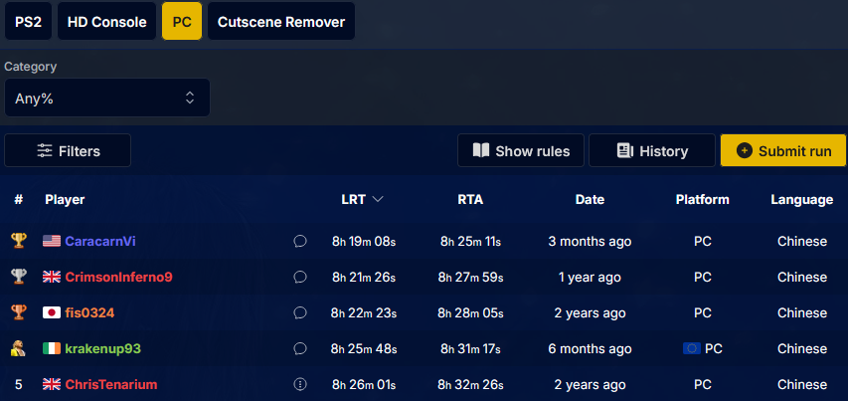
Task: Open the Cutscene Remover tab
Action: point(281,22)
